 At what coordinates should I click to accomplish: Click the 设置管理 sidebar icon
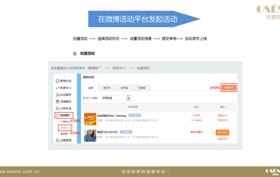tap(57, 140)
